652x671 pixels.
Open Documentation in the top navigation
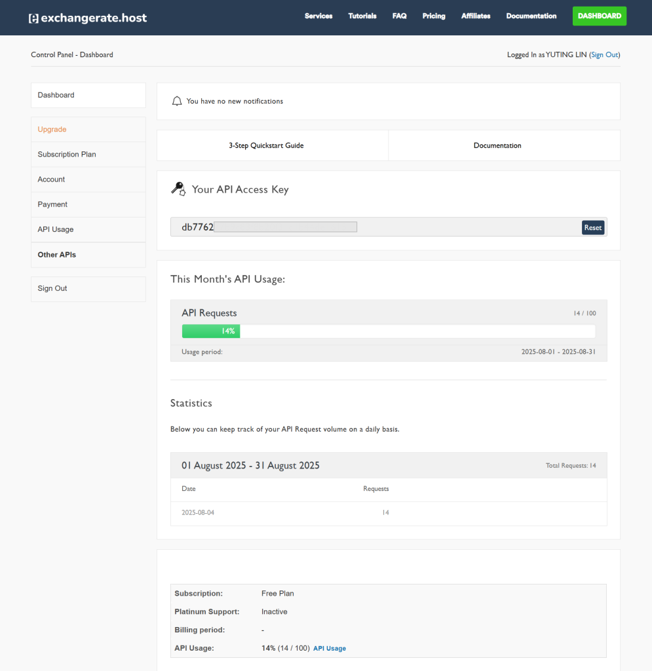(531, 16)
